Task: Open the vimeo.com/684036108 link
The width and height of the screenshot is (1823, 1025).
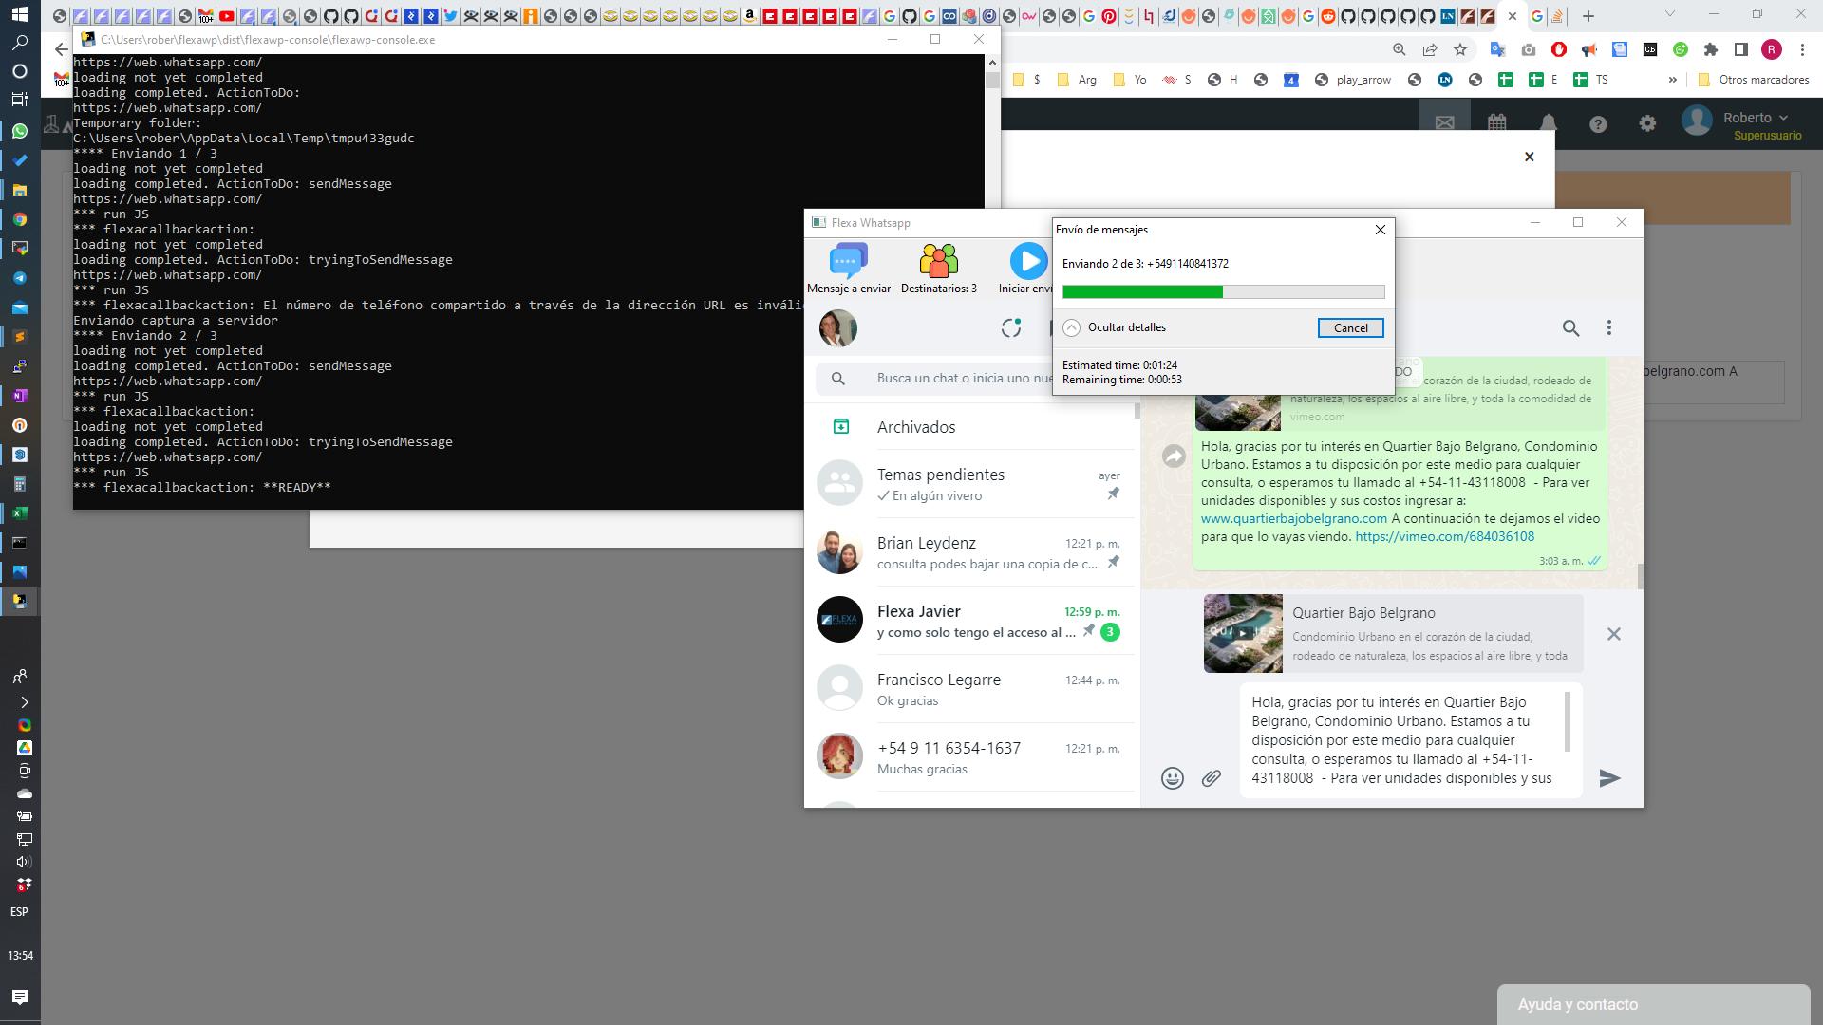Action: pyautogui.click(x=1444, y=536)
